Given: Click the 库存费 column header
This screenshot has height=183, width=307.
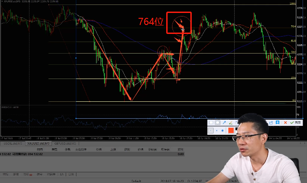Looking at the screenshot, I should coord(165,150).
